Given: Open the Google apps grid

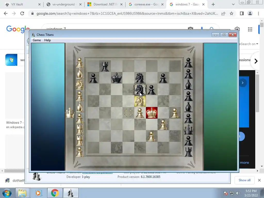Looking at the screenshot, I should pyautogui.click(x=250, y=29).
